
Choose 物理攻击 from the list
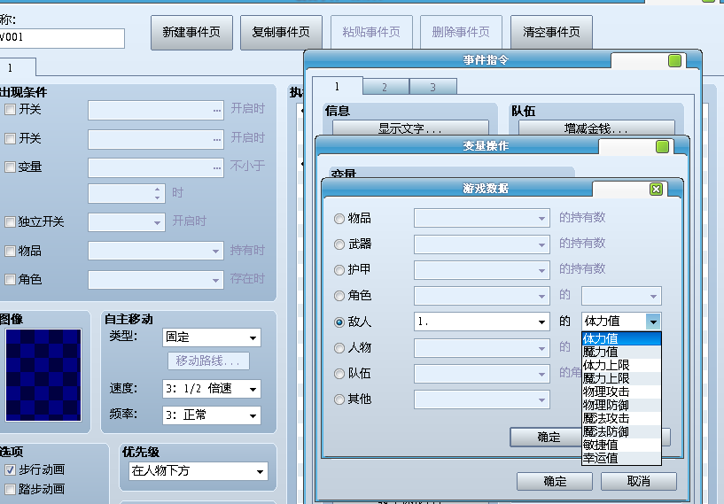click(621, 392)
